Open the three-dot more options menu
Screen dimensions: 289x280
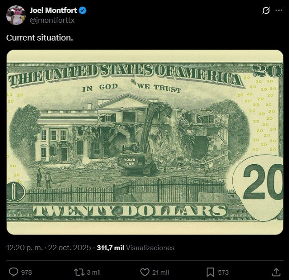(x=279, y=11)
